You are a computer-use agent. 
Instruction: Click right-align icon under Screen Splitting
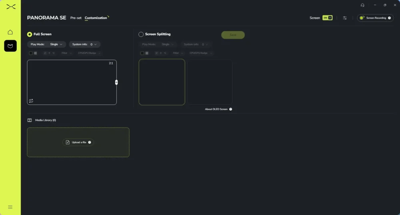(x=165, y=53)
